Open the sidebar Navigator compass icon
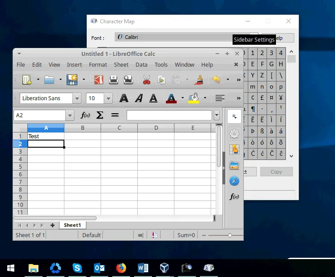 click(x=234, y=181)
